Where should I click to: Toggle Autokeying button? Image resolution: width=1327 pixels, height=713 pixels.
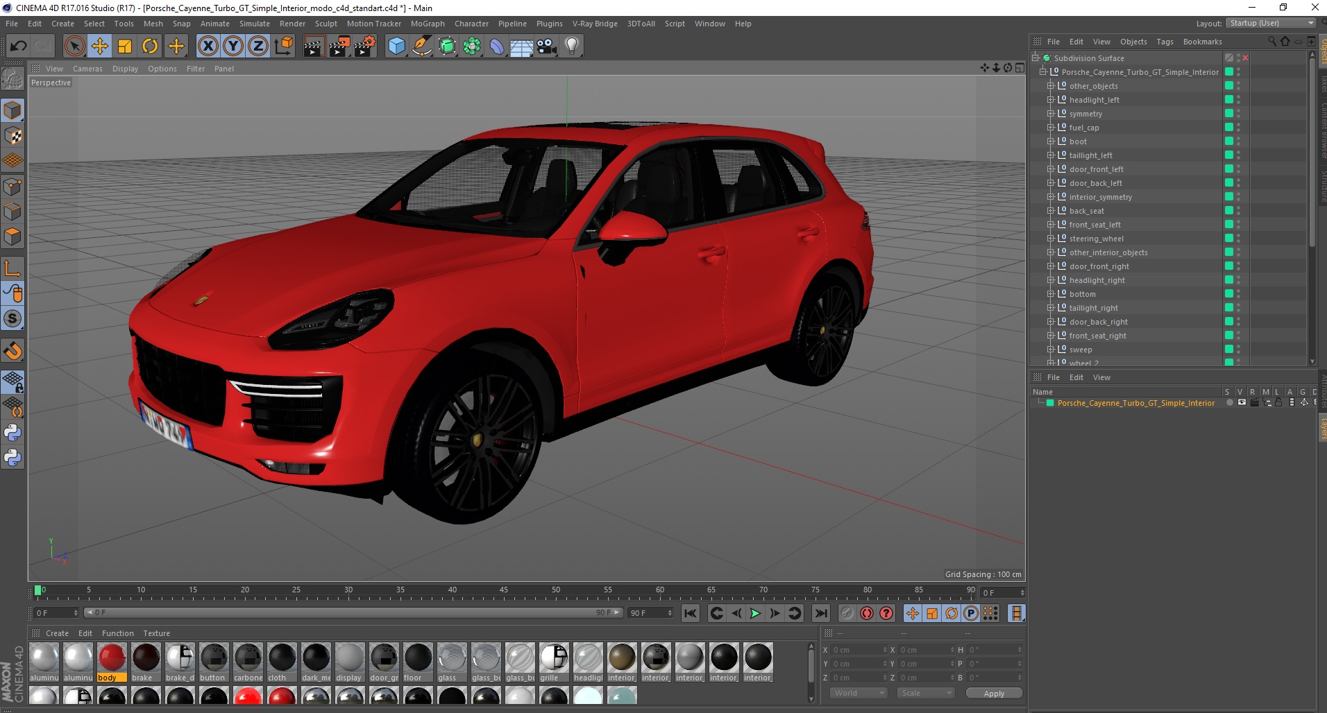pos(866,613)
